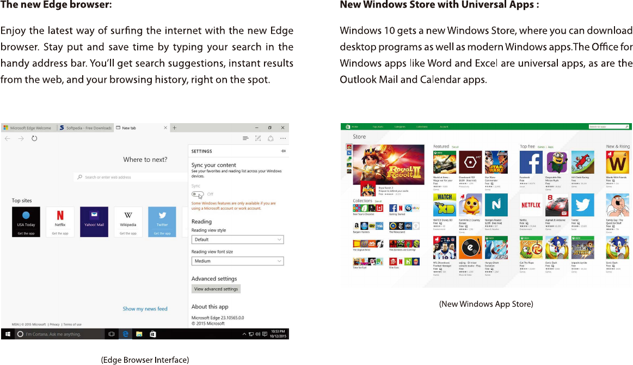Switch to Microsoft Edge Welcome tab
The width and height of the screenshot is (633, 365).
[x=28, y=127]
